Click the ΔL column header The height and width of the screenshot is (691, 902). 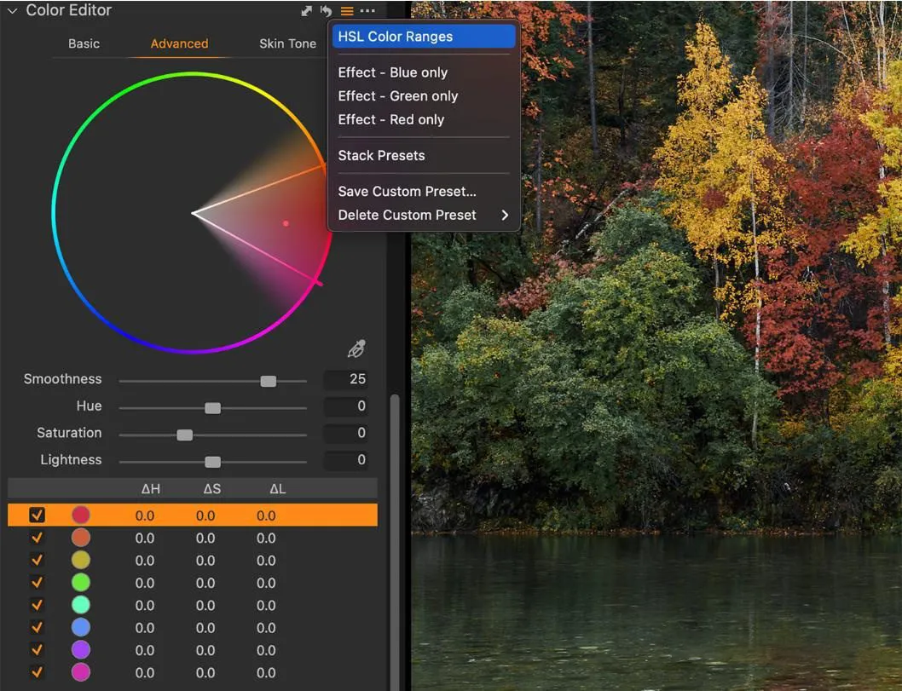(x=278, y=489)
